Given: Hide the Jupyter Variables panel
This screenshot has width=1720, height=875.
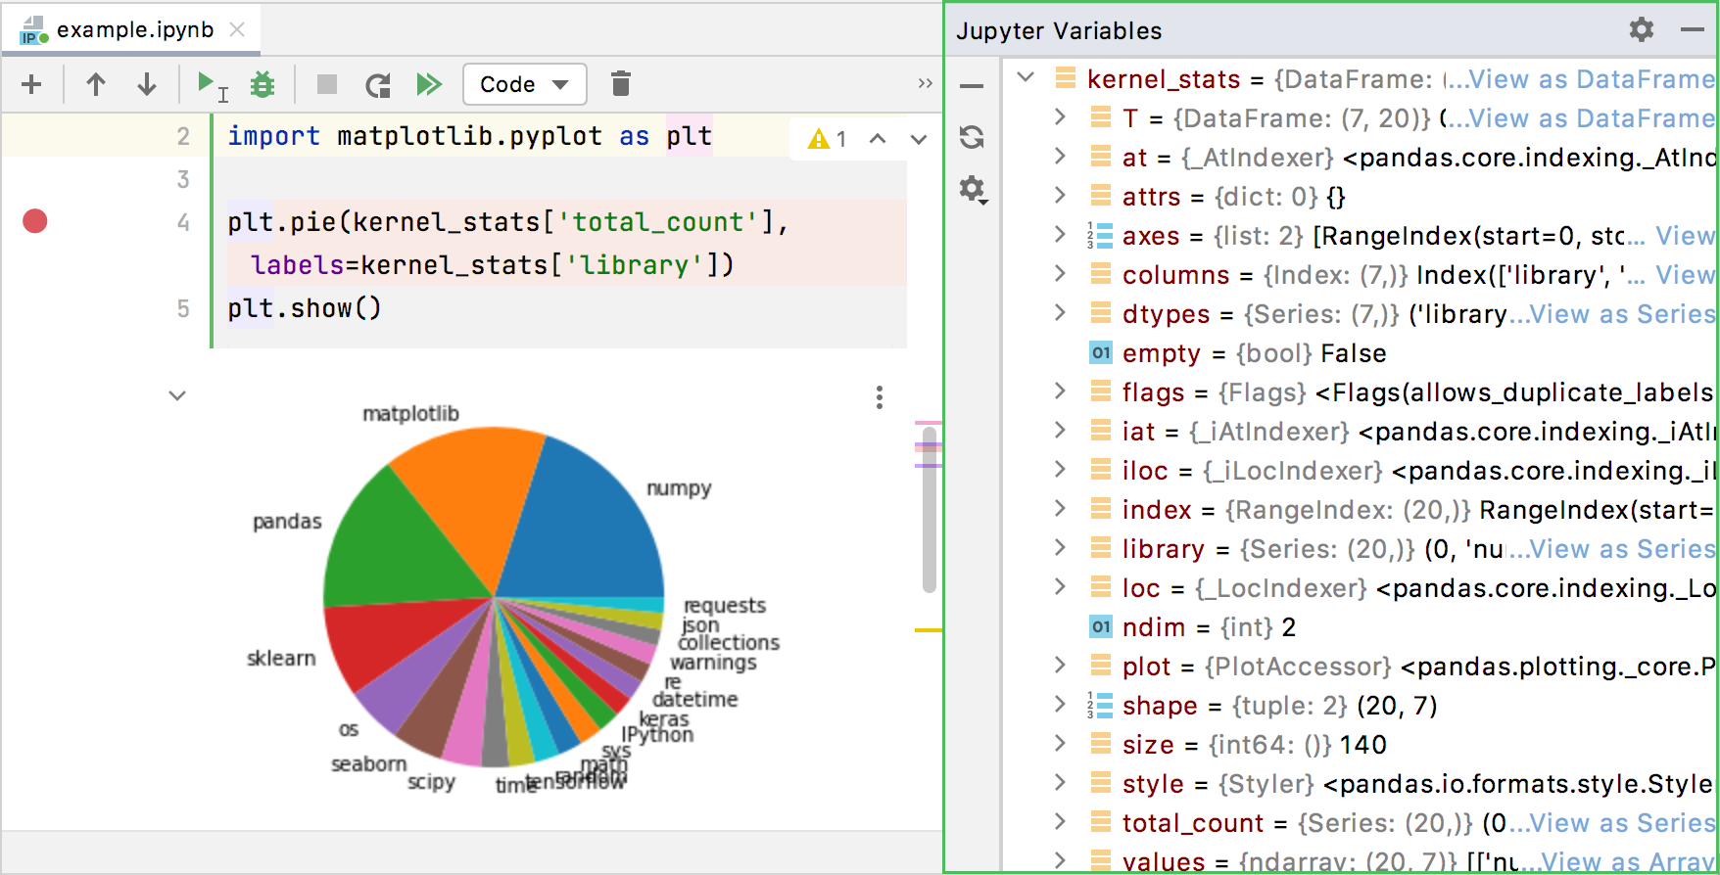Looking at the screenshot, I should click(1693, 30).
